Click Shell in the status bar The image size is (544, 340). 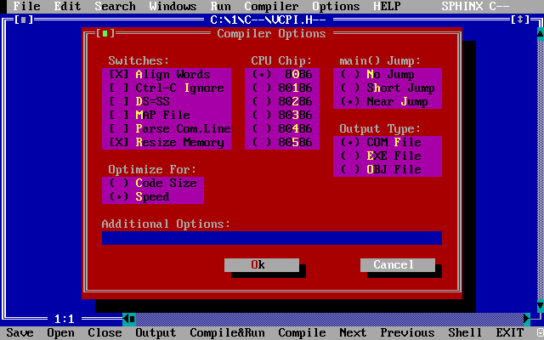click(x=465, y=332)
